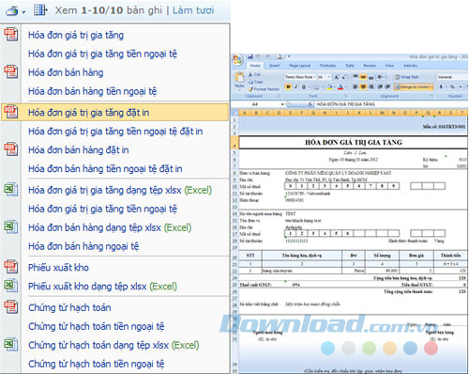Expand the Clipboard group dialog launcher
The height and width of the screenshot is (374, 469).
click(x=280, y=96)
